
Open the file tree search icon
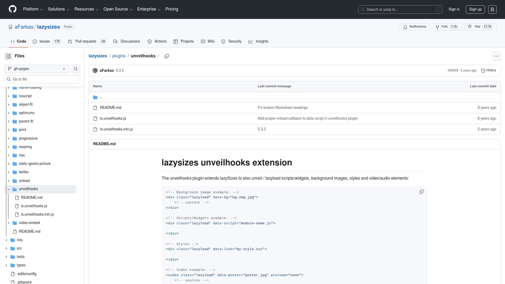point(75,69)
